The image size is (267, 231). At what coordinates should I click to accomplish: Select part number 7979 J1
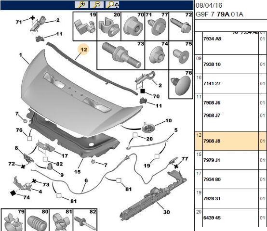(212, 160)
